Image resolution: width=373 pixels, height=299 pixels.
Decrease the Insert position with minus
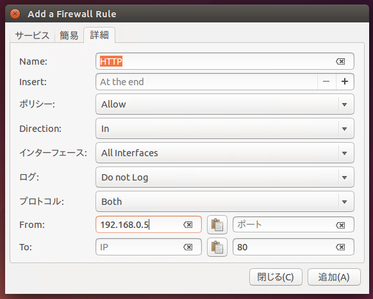coord(326,81)
